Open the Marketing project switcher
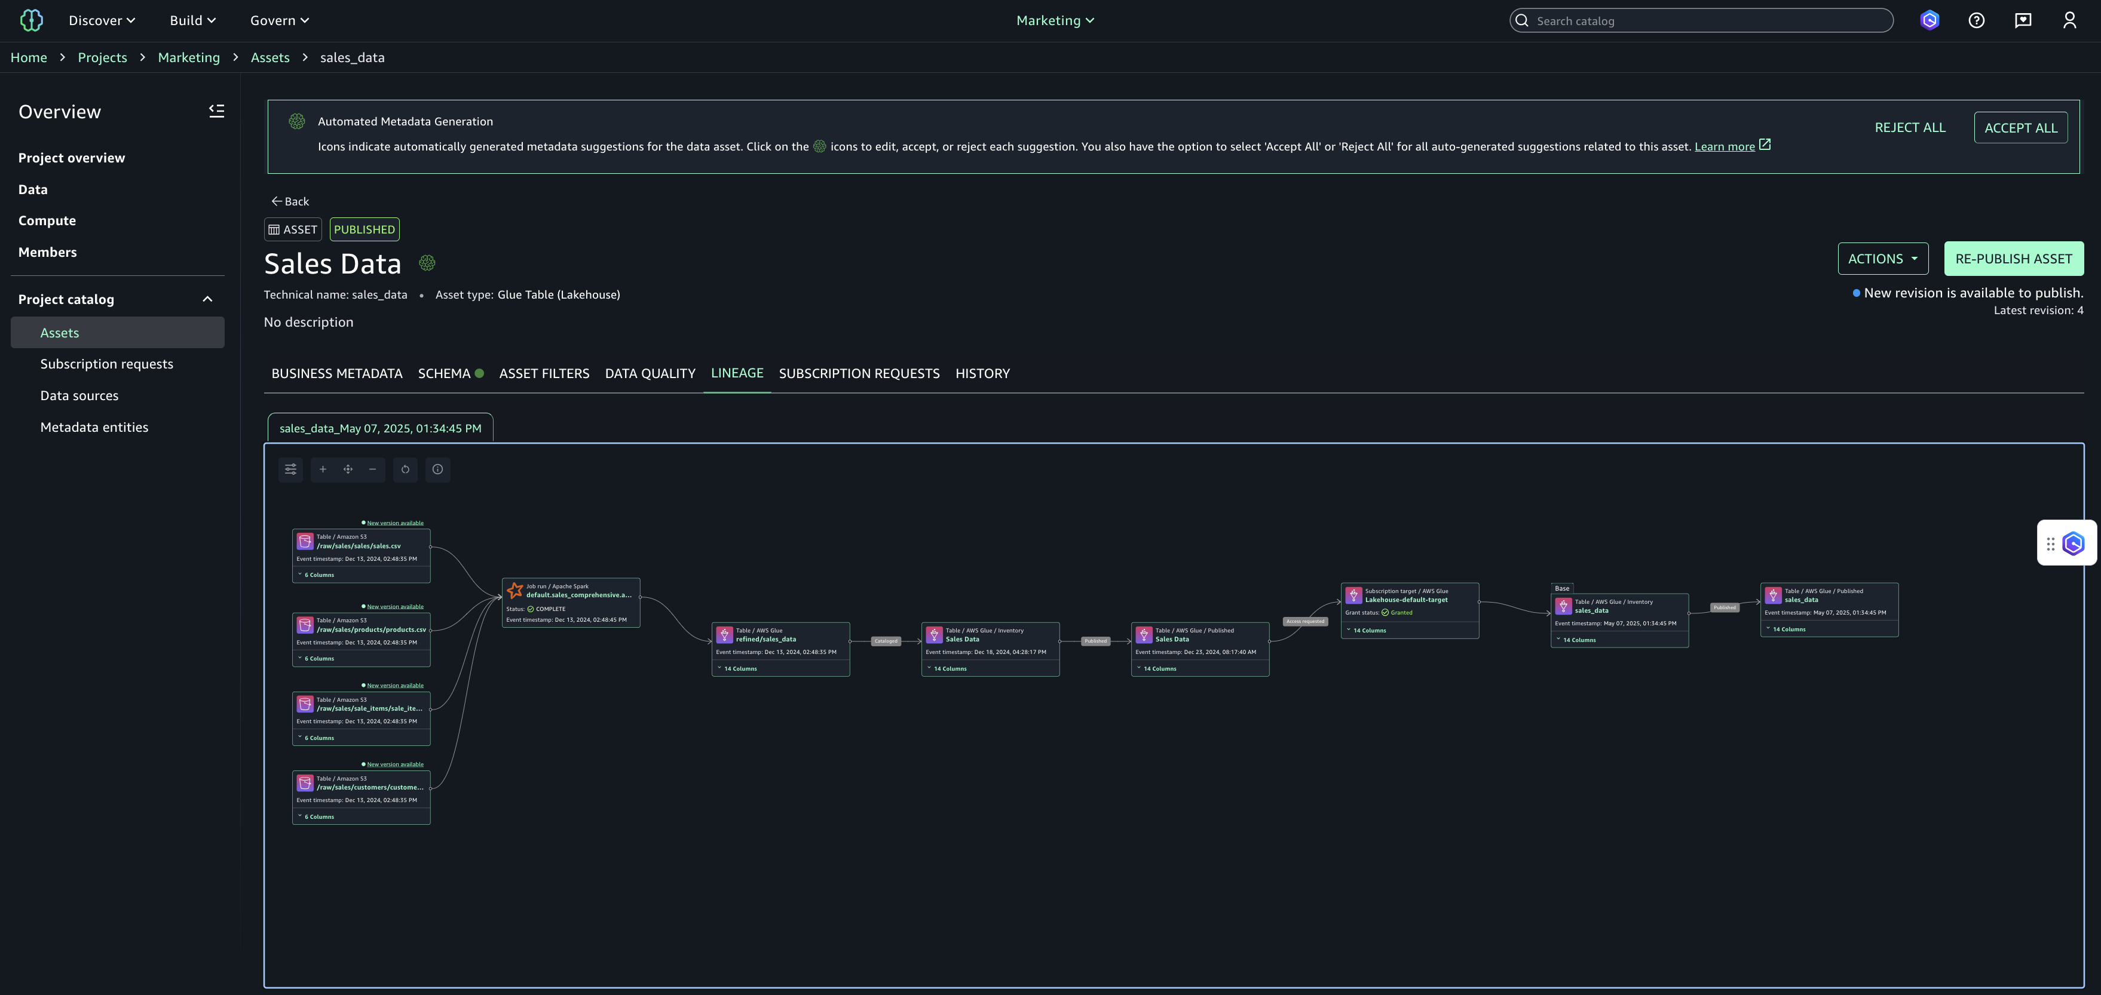The height and width of the screenshot is (995, 2101). (x=1055, y=20)
